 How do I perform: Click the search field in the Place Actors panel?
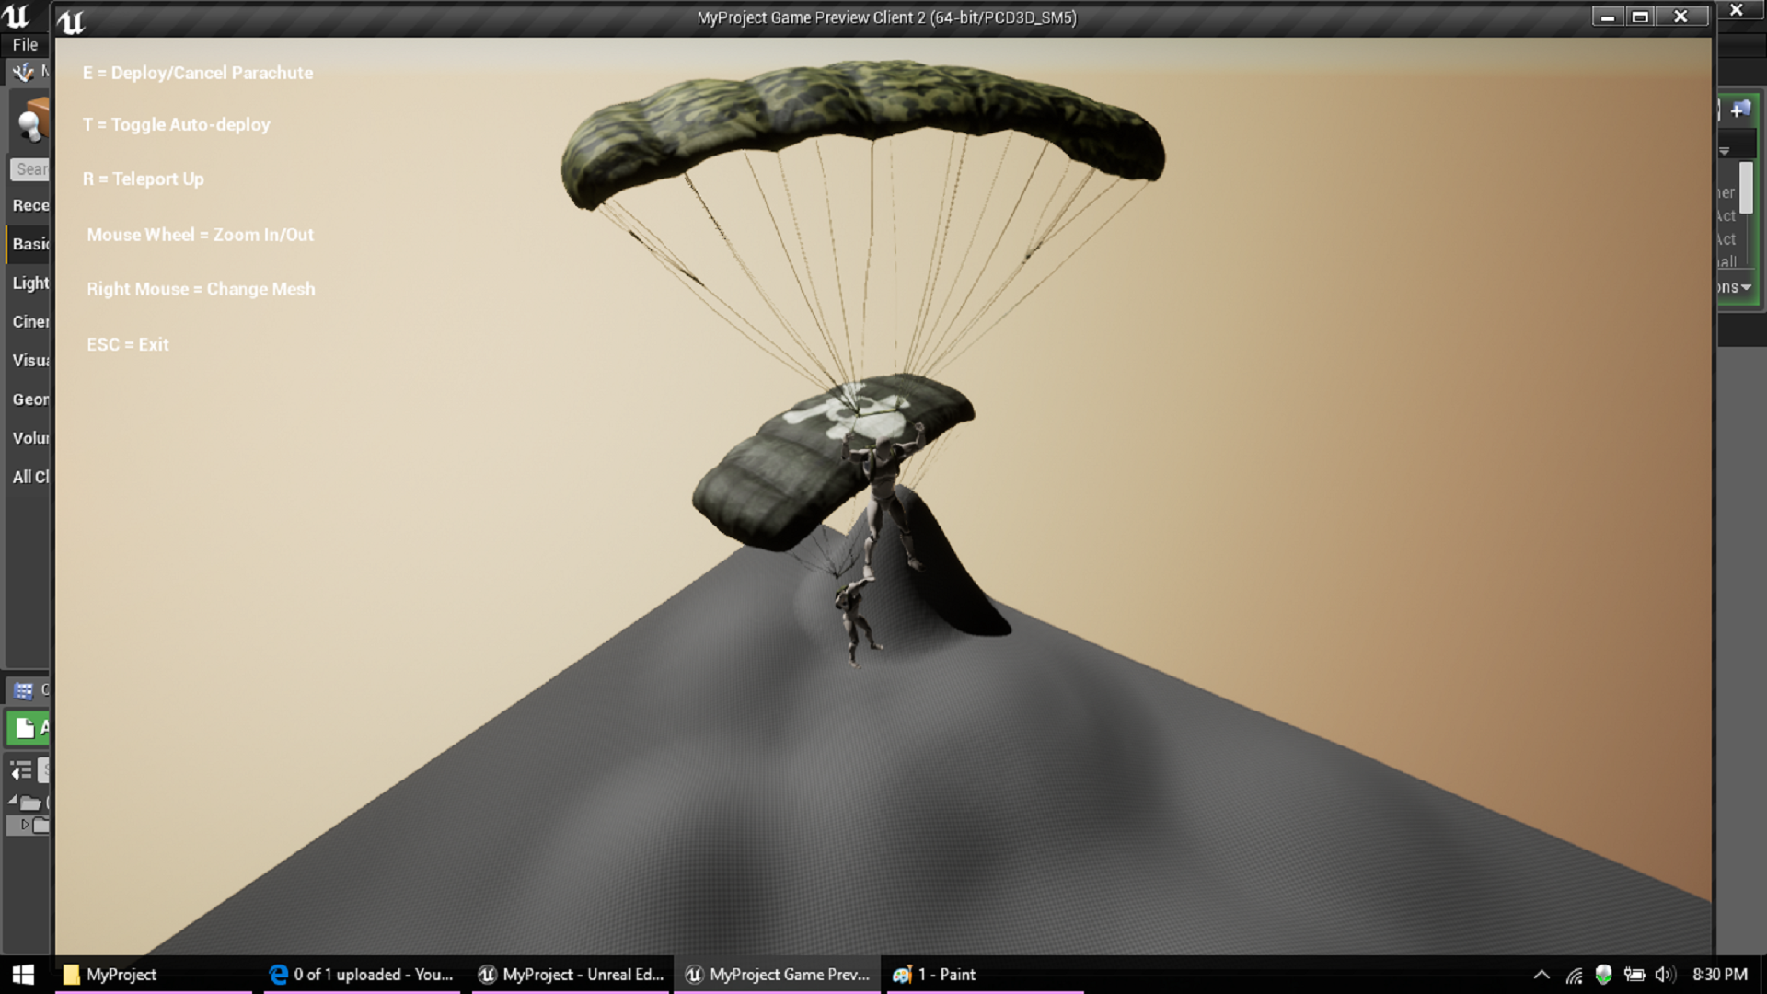coord(32,168)
